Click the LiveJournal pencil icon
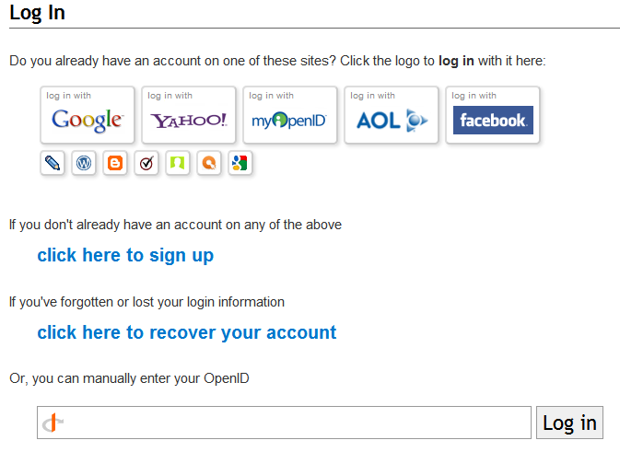 53,164
